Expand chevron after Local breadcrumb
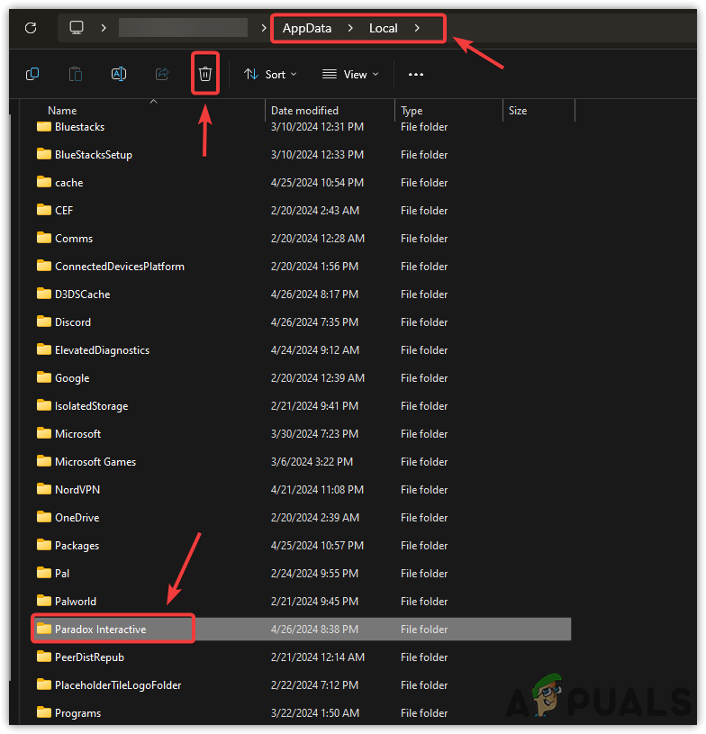This screenshot has height=734, width=706. [x=417, y=28]
